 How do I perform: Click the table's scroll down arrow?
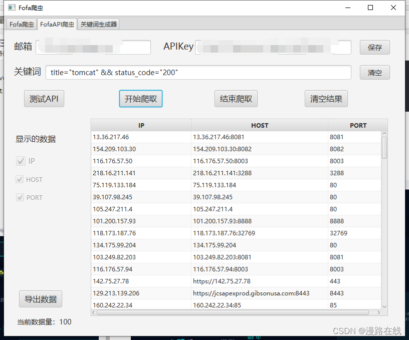[x=384, y=306]
